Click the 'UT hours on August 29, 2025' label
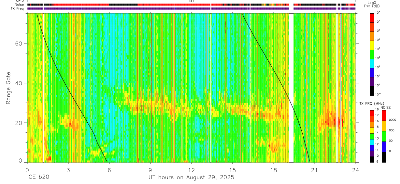 coord(191,178)
